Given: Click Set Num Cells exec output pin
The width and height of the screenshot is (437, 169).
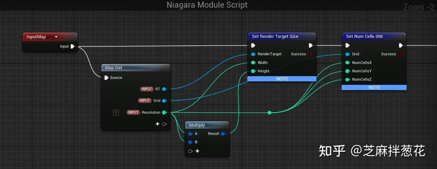Looking at the screenshot, I should point(401,46).
